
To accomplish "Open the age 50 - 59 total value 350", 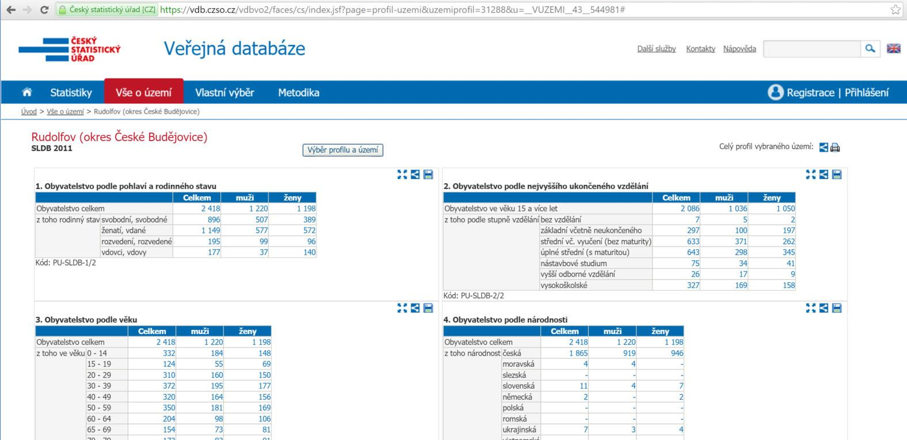I will (169, 408).
